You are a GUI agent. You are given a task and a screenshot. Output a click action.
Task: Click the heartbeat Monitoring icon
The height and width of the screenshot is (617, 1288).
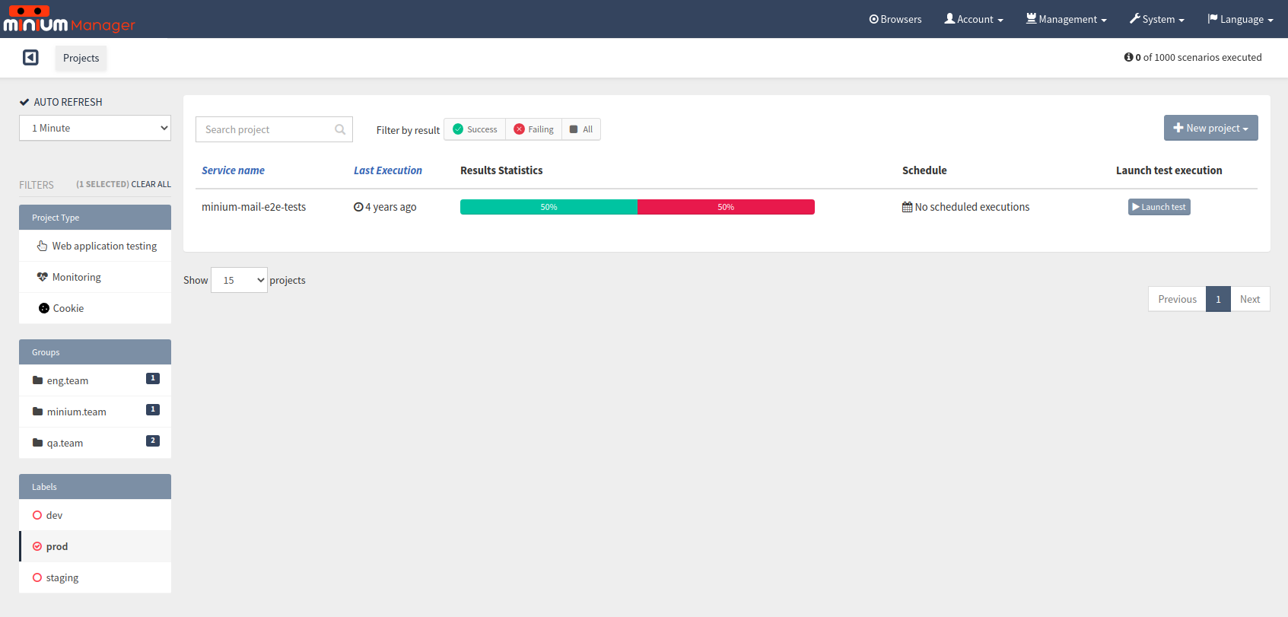pos(43,277)
